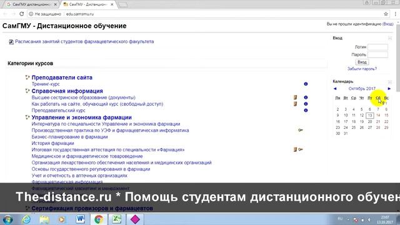Open Учет и отчетность в аптечных организациях
400x225 pixels.
[x=79, y=176]
